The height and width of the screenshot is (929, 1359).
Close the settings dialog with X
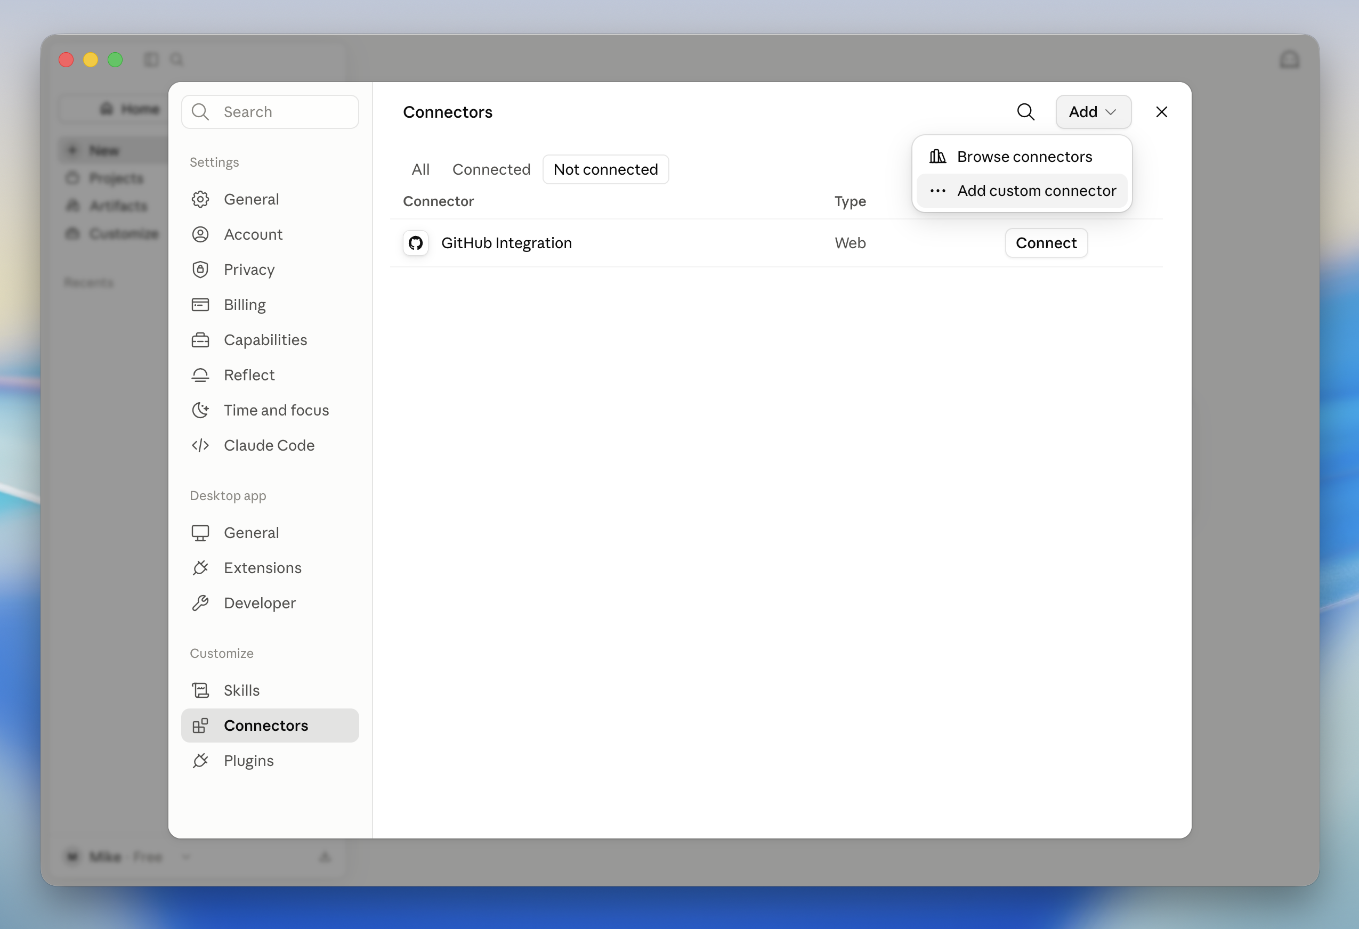1161,112
